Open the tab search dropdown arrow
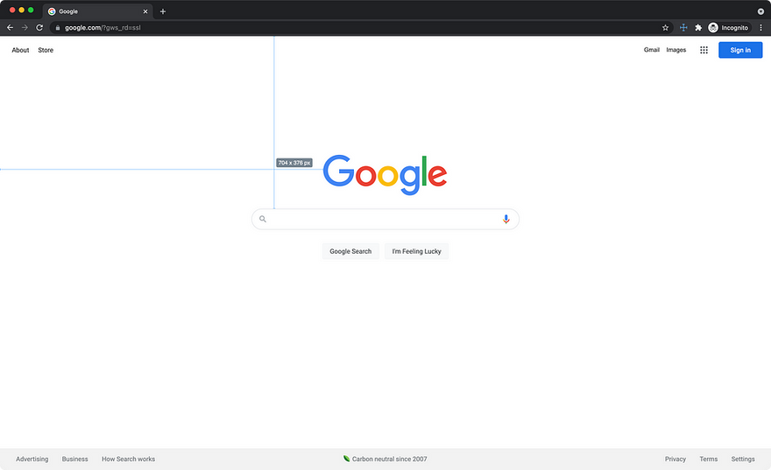The image size is (771, 470). tap(760, 11)
